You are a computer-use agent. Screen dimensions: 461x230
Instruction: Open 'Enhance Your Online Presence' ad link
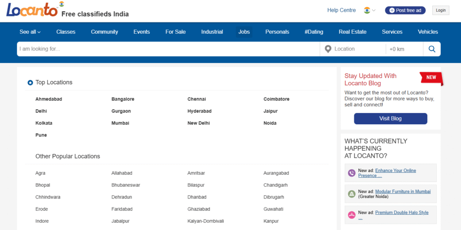[x=387, y=173]
